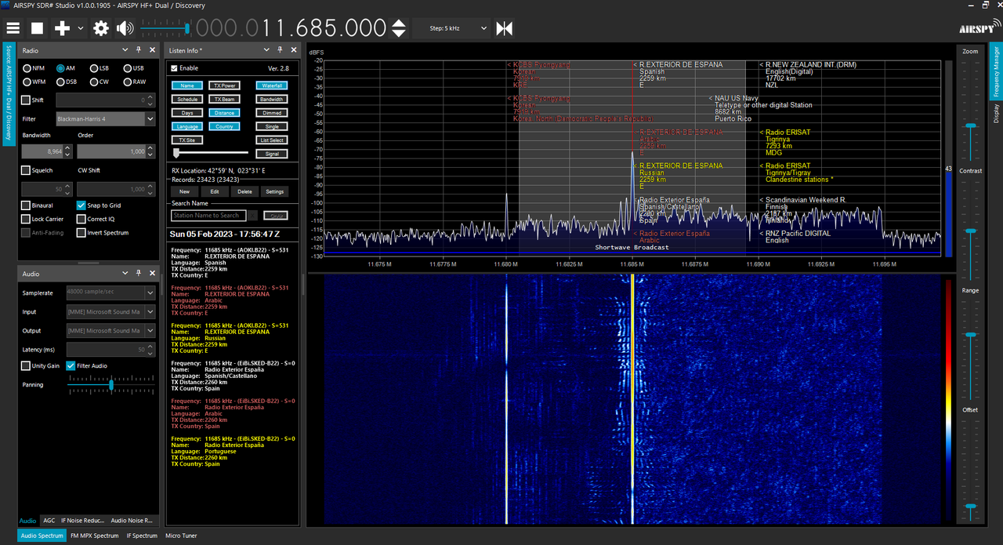Expand the Filter type dropdown
This screenshot has height=545, width=1003.
tap(105, 119)
